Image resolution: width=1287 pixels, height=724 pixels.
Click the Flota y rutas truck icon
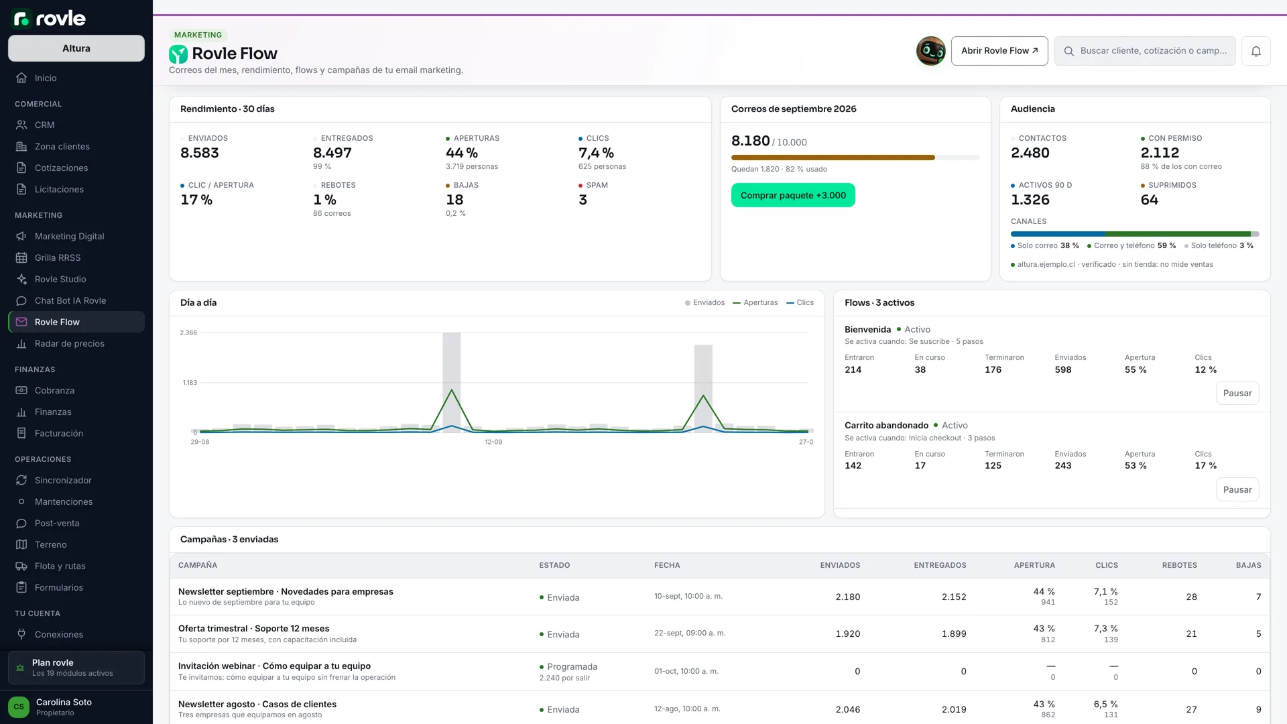[x=21, y=566]
